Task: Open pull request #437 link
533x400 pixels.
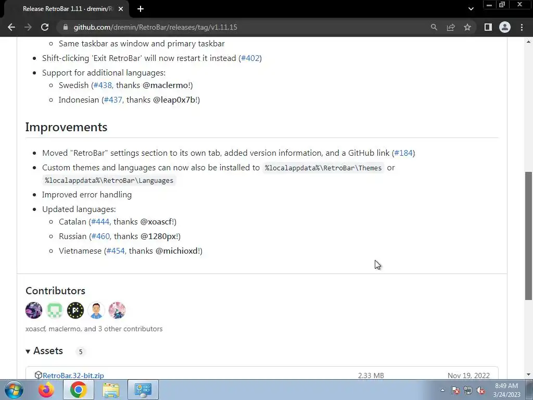Action: [x=113, y=99]
